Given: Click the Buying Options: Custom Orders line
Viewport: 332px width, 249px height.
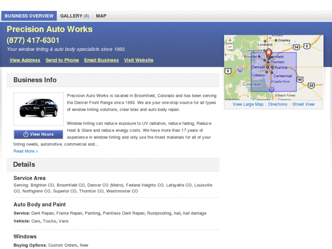Looking at the screenshot, I should 51,245.
